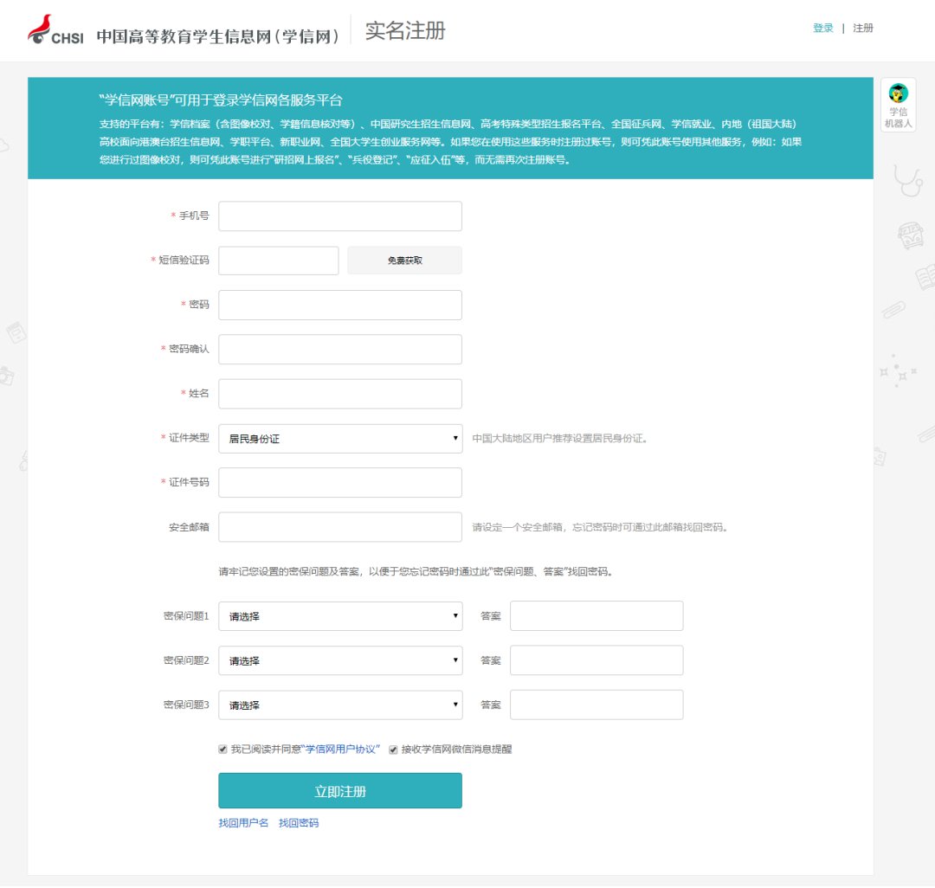Viewport: 935px width, 888px height.
Task: Click the 中国高等教育学生信息网 site title
Action: point(217,36)
